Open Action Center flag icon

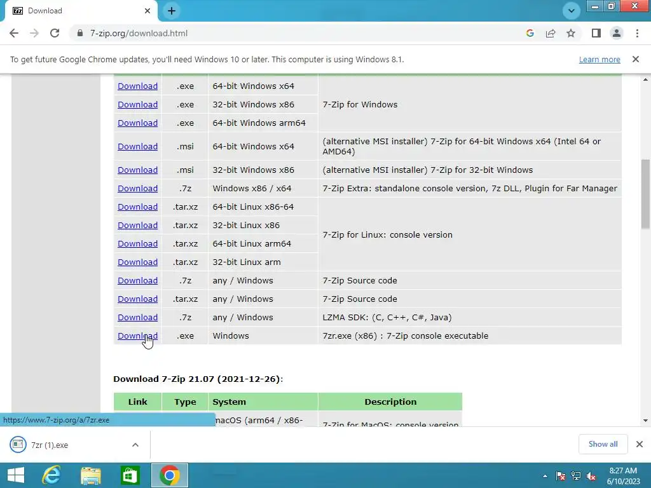point(561,476)
